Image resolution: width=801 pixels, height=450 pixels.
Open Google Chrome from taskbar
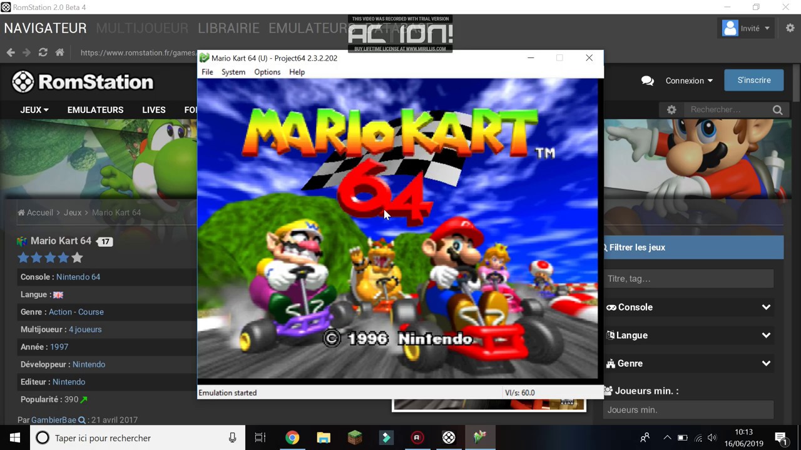(x=292, y=437)
